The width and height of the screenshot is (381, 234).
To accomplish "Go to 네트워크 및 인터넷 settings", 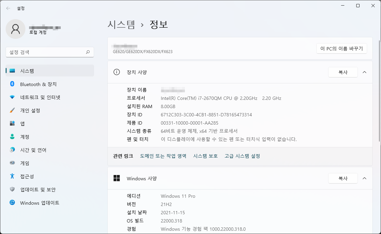I will [x=50, y=97].
